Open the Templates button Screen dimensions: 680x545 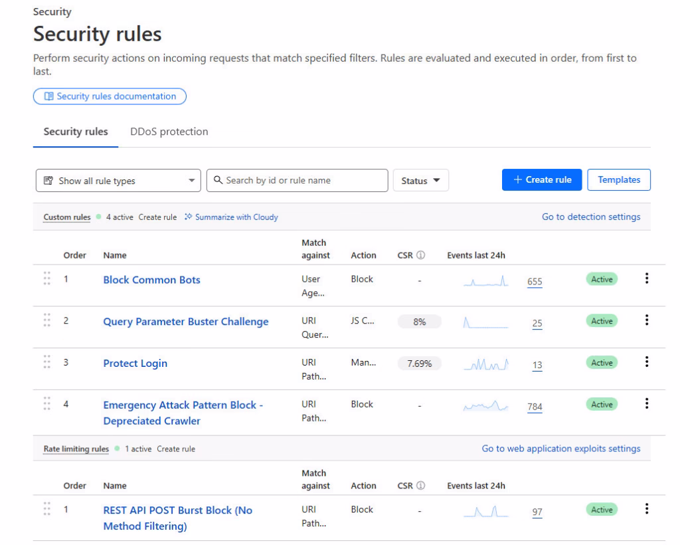pos(619,179)
